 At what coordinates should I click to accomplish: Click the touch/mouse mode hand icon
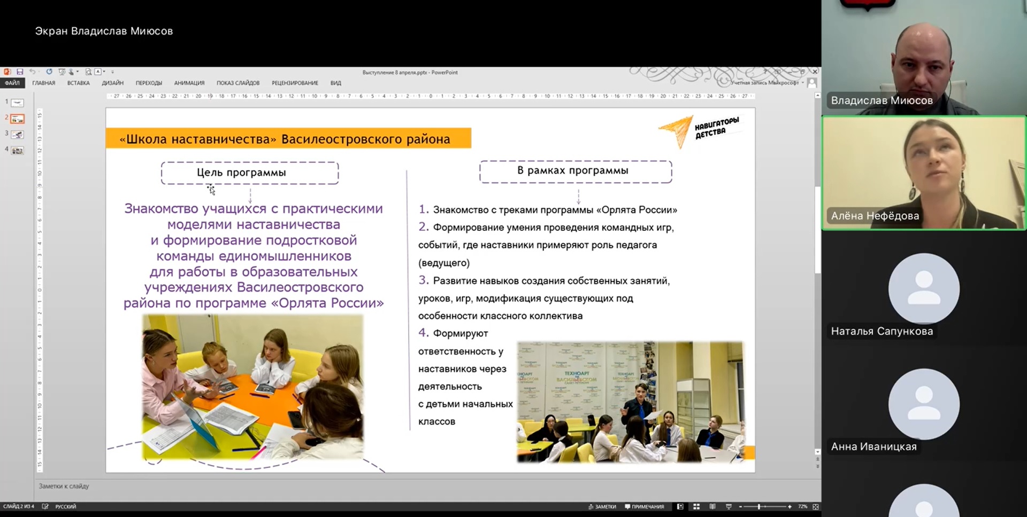point(71,72)
